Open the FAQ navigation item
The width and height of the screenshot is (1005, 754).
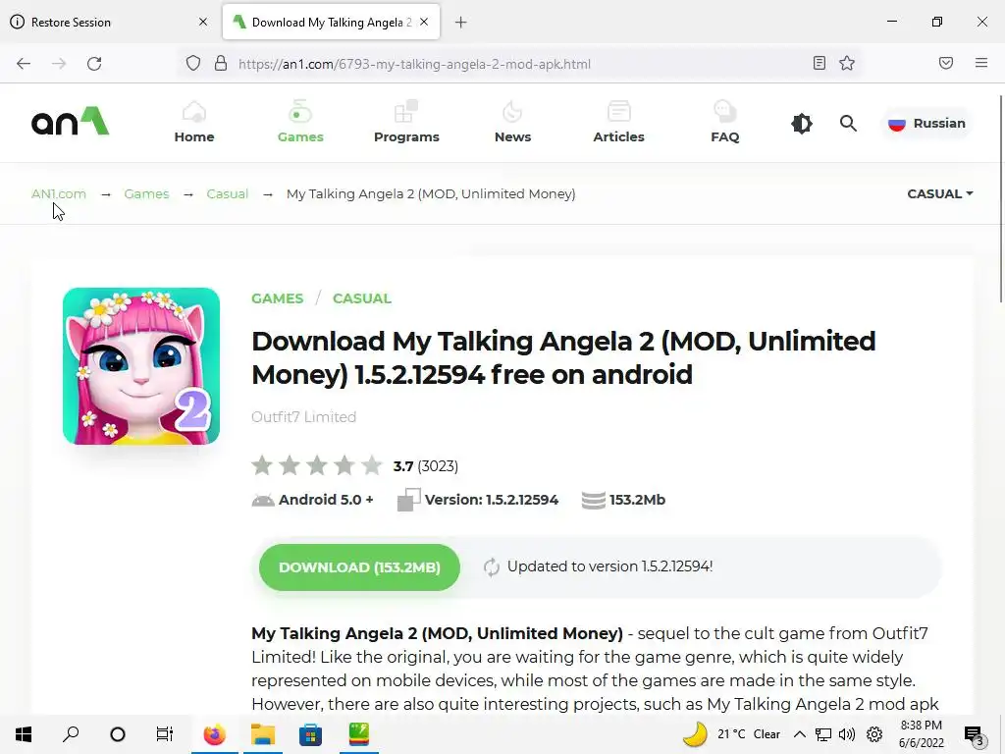click(725, 122)
